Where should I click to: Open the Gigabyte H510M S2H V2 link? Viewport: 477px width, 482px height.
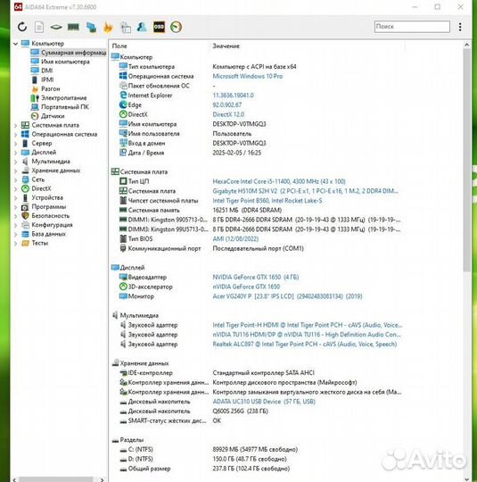[x=305, y=191]
